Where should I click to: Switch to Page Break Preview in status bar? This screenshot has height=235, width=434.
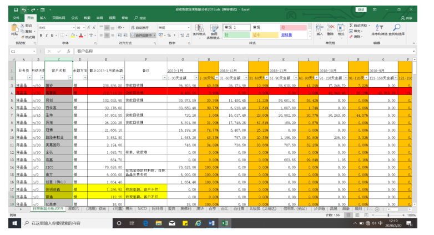[366, 215]
